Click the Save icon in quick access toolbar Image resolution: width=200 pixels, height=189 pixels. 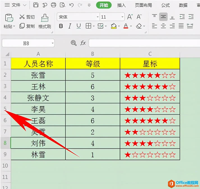(x=36, y=5)
